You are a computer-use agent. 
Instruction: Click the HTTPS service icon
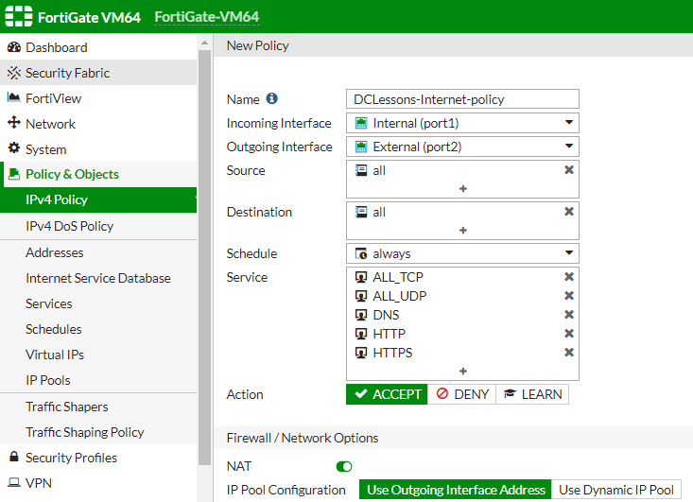[361, 353]
